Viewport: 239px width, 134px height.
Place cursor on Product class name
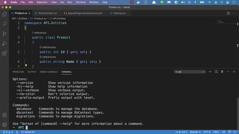pos(63,37)
